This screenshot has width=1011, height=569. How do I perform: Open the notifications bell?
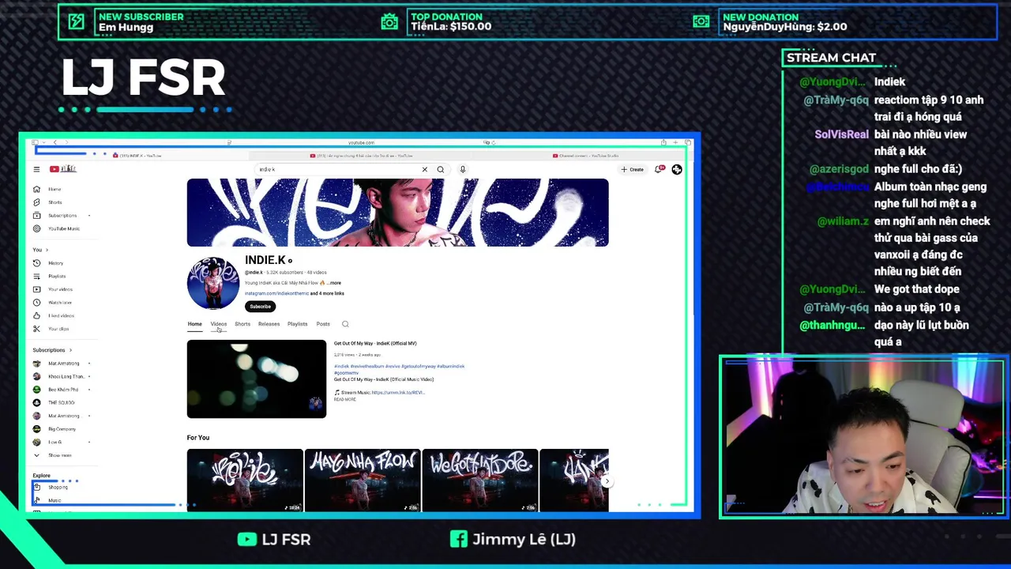[660, 169]
